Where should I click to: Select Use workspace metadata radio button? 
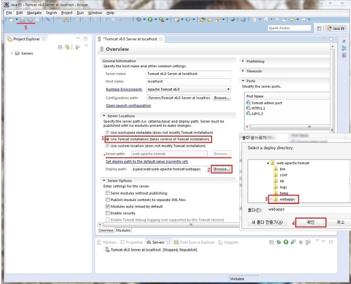(108, 133)
